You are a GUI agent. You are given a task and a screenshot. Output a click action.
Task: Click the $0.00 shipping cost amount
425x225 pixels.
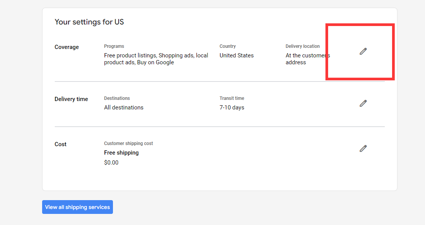[111, 162]
